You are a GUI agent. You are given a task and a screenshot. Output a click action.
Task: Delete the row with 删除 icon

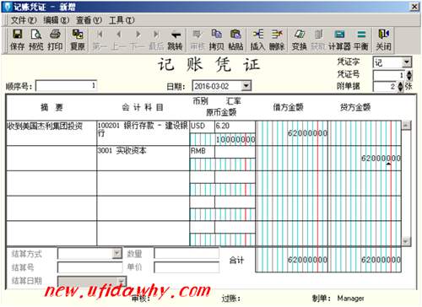click(x=277, y=40)
